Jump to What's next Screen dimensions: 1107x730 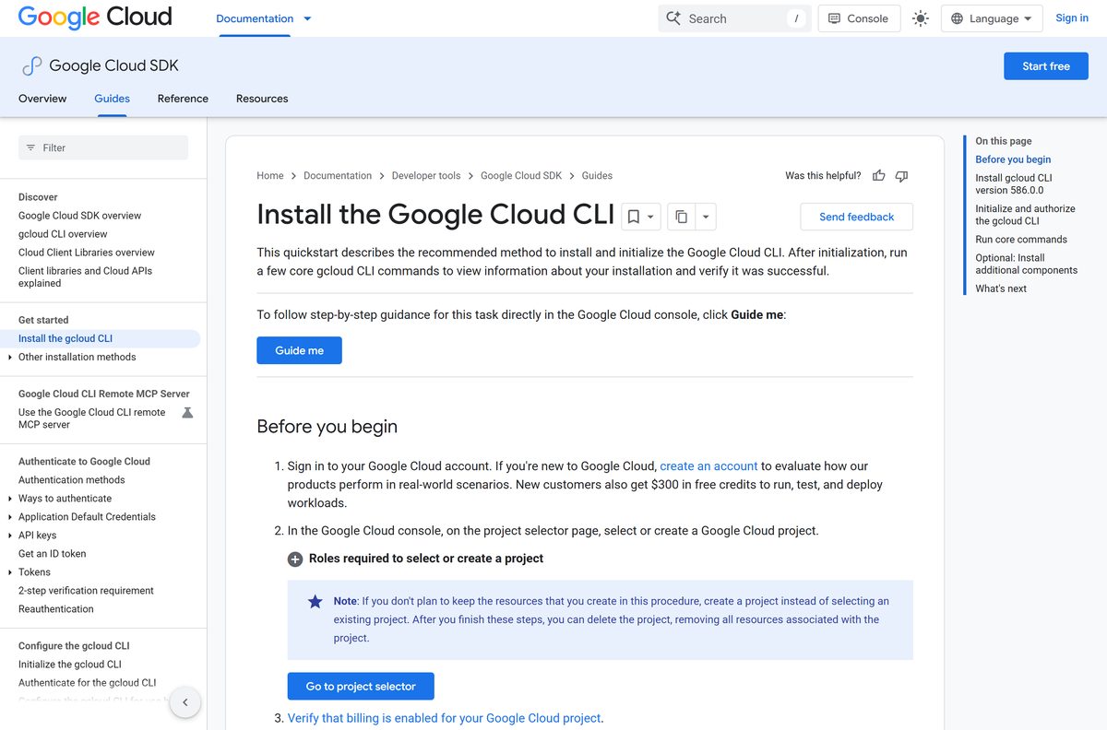click(x=1001, y=288)
